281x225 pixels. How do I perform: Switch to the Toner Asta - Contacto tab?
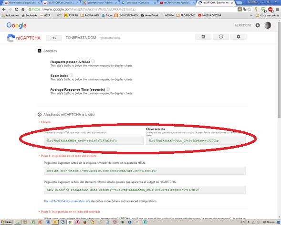[x=139, y=3]
